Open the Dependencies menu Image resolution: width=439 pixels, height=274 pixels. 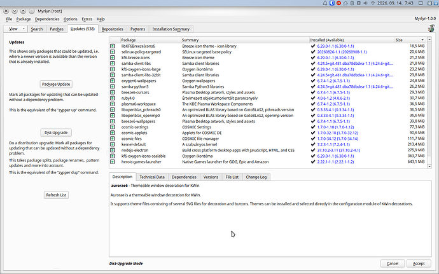(47, 19)
